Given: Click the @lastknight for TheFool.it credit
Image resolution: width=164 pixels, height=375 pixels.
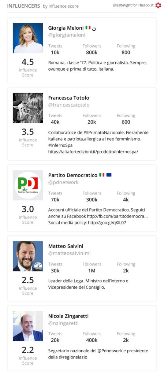Looking at the screenshot, I should [133, 5].
